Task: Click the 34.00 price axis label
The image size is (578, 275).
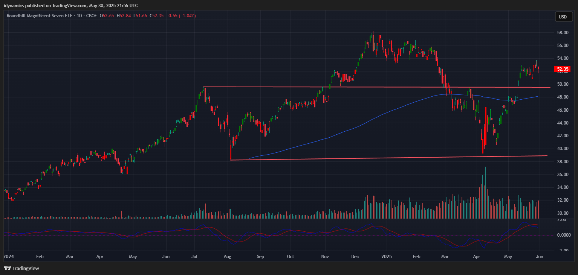Action: [563, 187]
